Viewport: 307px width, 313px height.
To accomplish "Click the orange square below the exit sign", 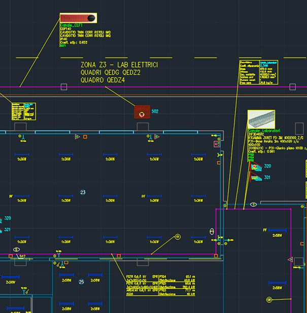I will pyautogui.click(x=219, y=163).
